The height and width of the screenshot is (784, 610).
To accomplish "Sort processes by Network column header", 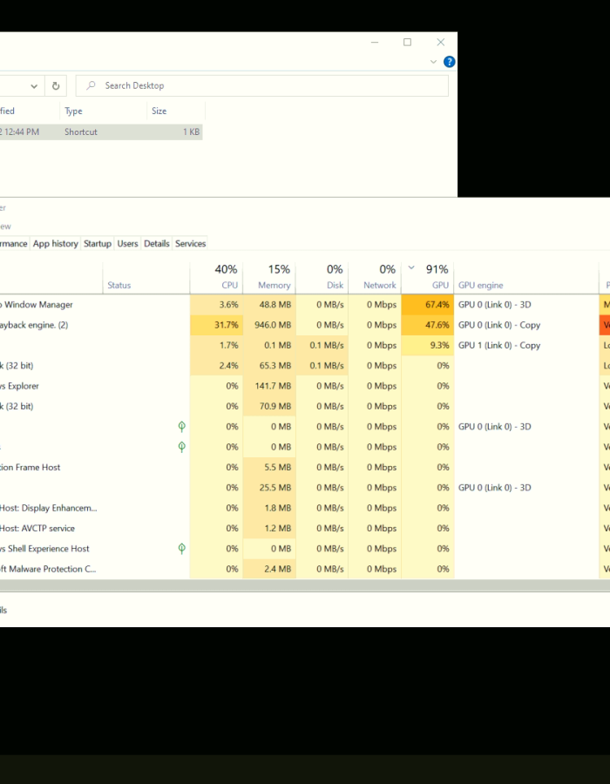I will [375, 277].
